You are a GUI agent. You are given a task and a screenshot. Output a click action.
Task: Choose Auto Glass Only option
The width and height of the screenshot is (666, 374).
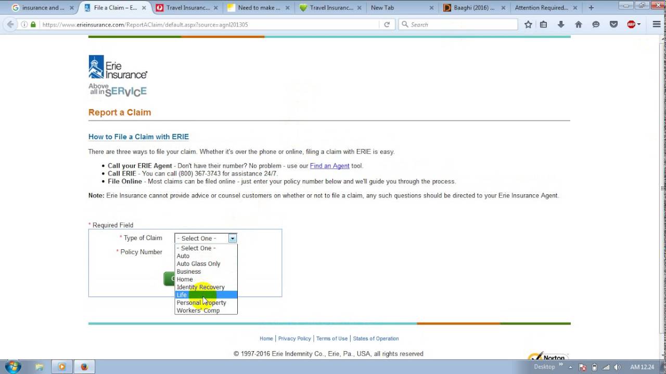(x=206, y=263)
